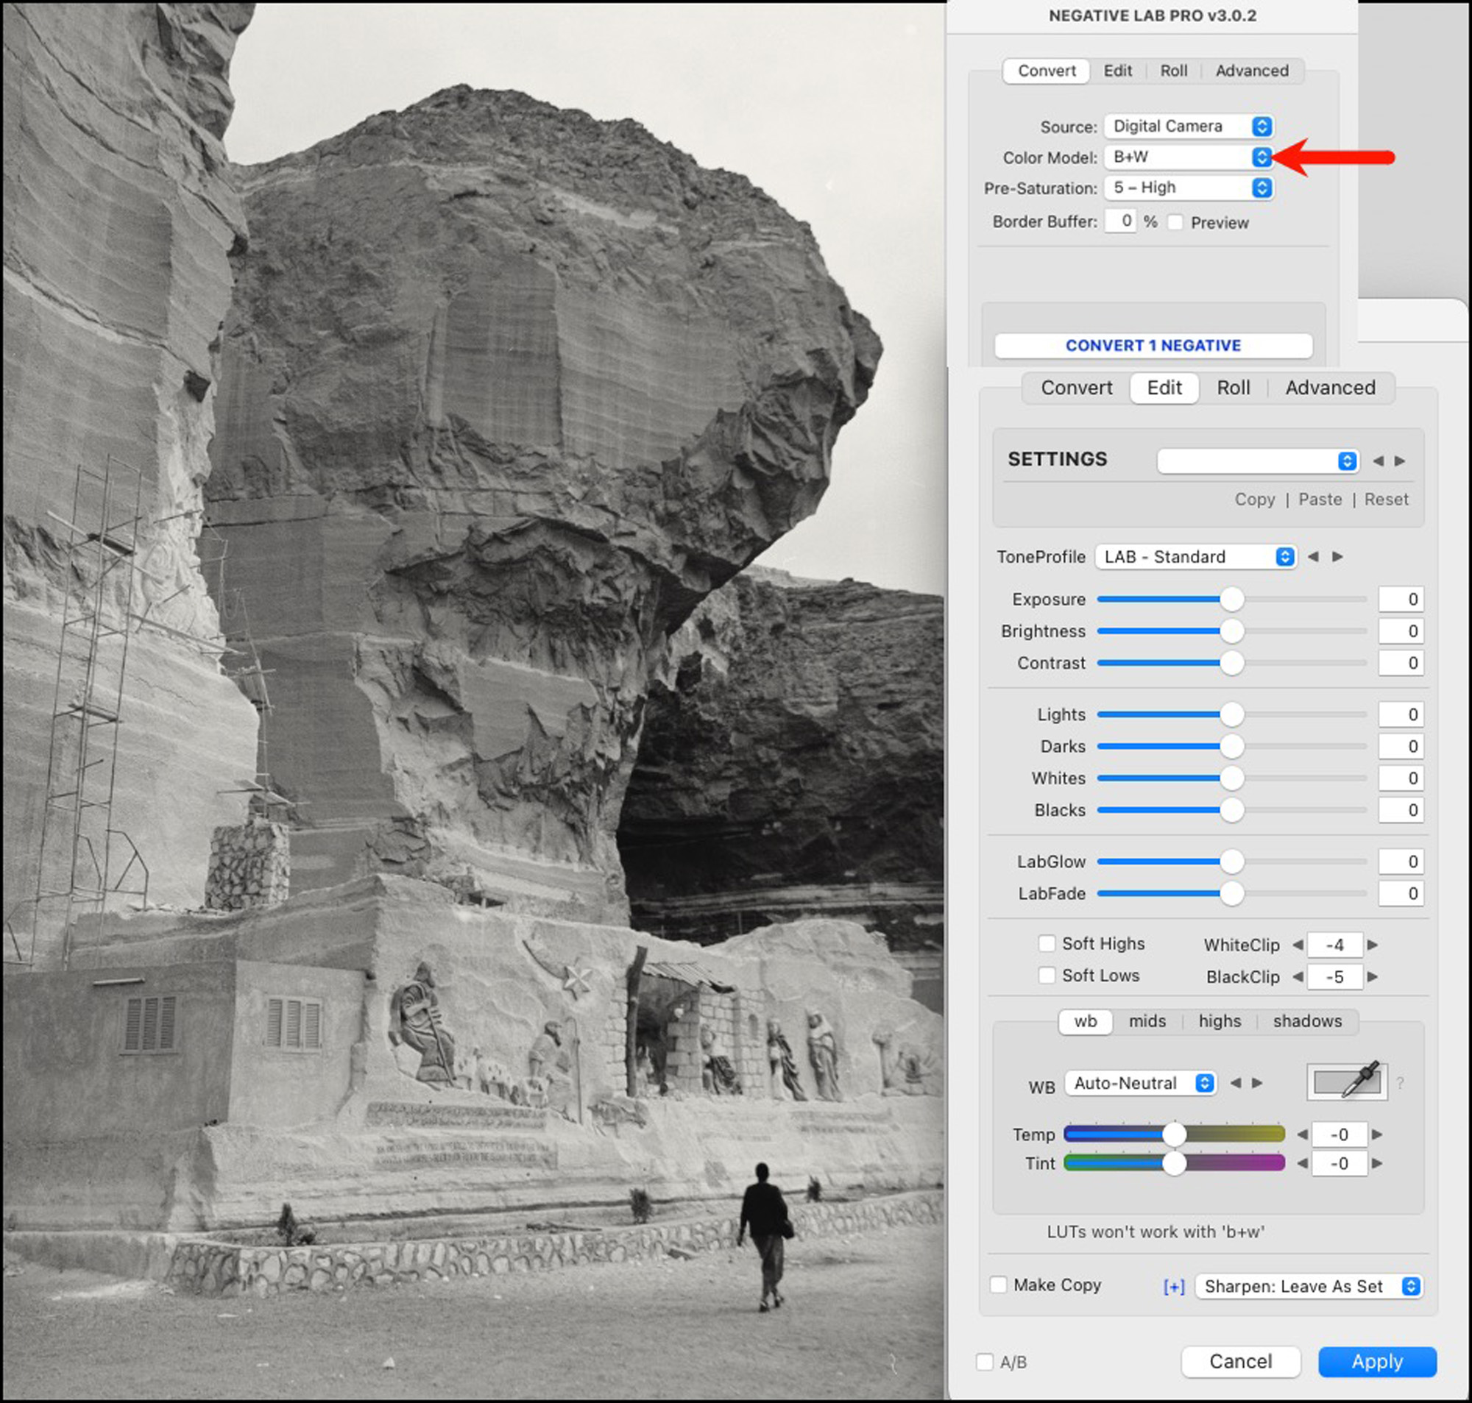
Task: Select Edit tab in lower panel
Action: pos(1164,388)
